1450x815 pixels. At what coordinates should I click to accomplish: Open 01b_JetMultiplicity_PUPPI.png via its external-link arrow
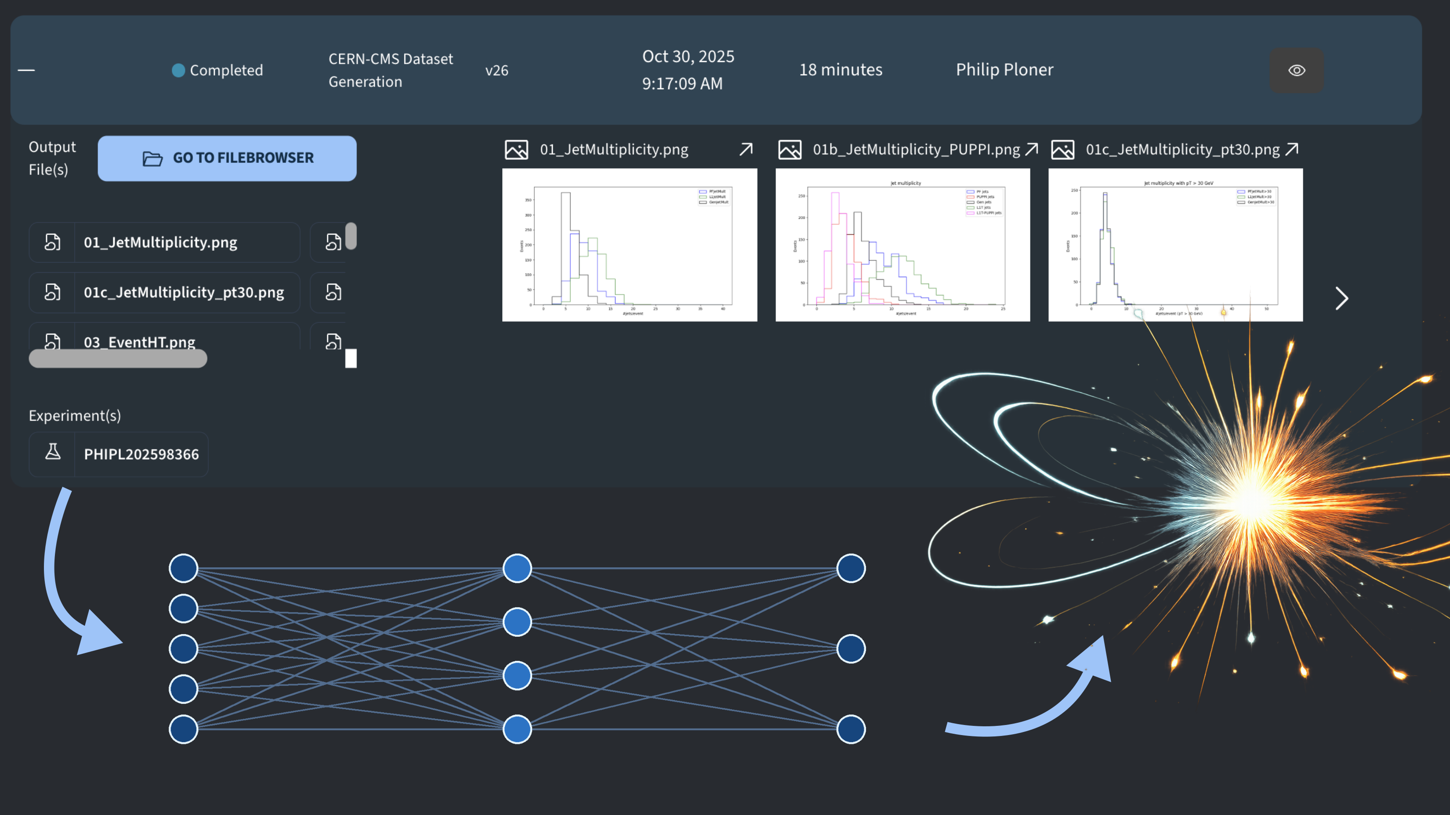(x=1032, y=149)
